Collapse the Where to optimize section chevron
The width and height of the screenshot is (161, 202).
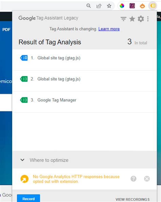point(22,160)
